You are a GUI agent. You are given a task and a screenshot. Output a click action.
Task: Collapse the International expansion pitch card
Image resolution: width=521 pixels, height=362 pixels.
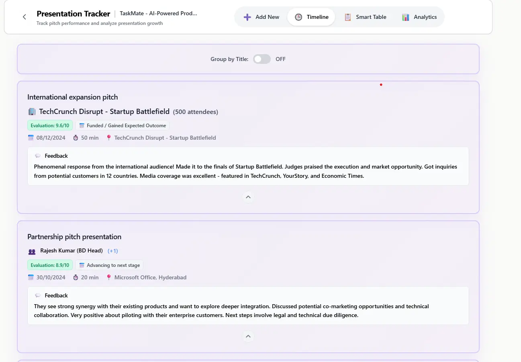(248, 197)
